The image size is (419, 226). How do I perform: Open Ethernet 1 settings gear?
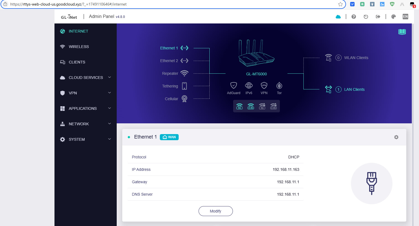[396, 137]
